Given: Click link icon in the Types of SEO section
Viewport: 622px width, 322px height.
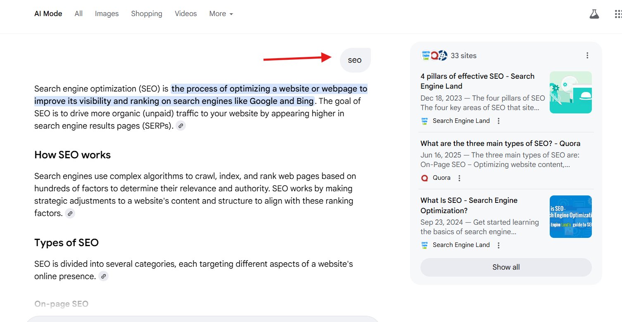Looking at the screenshot, I should [x=103, y=276].
